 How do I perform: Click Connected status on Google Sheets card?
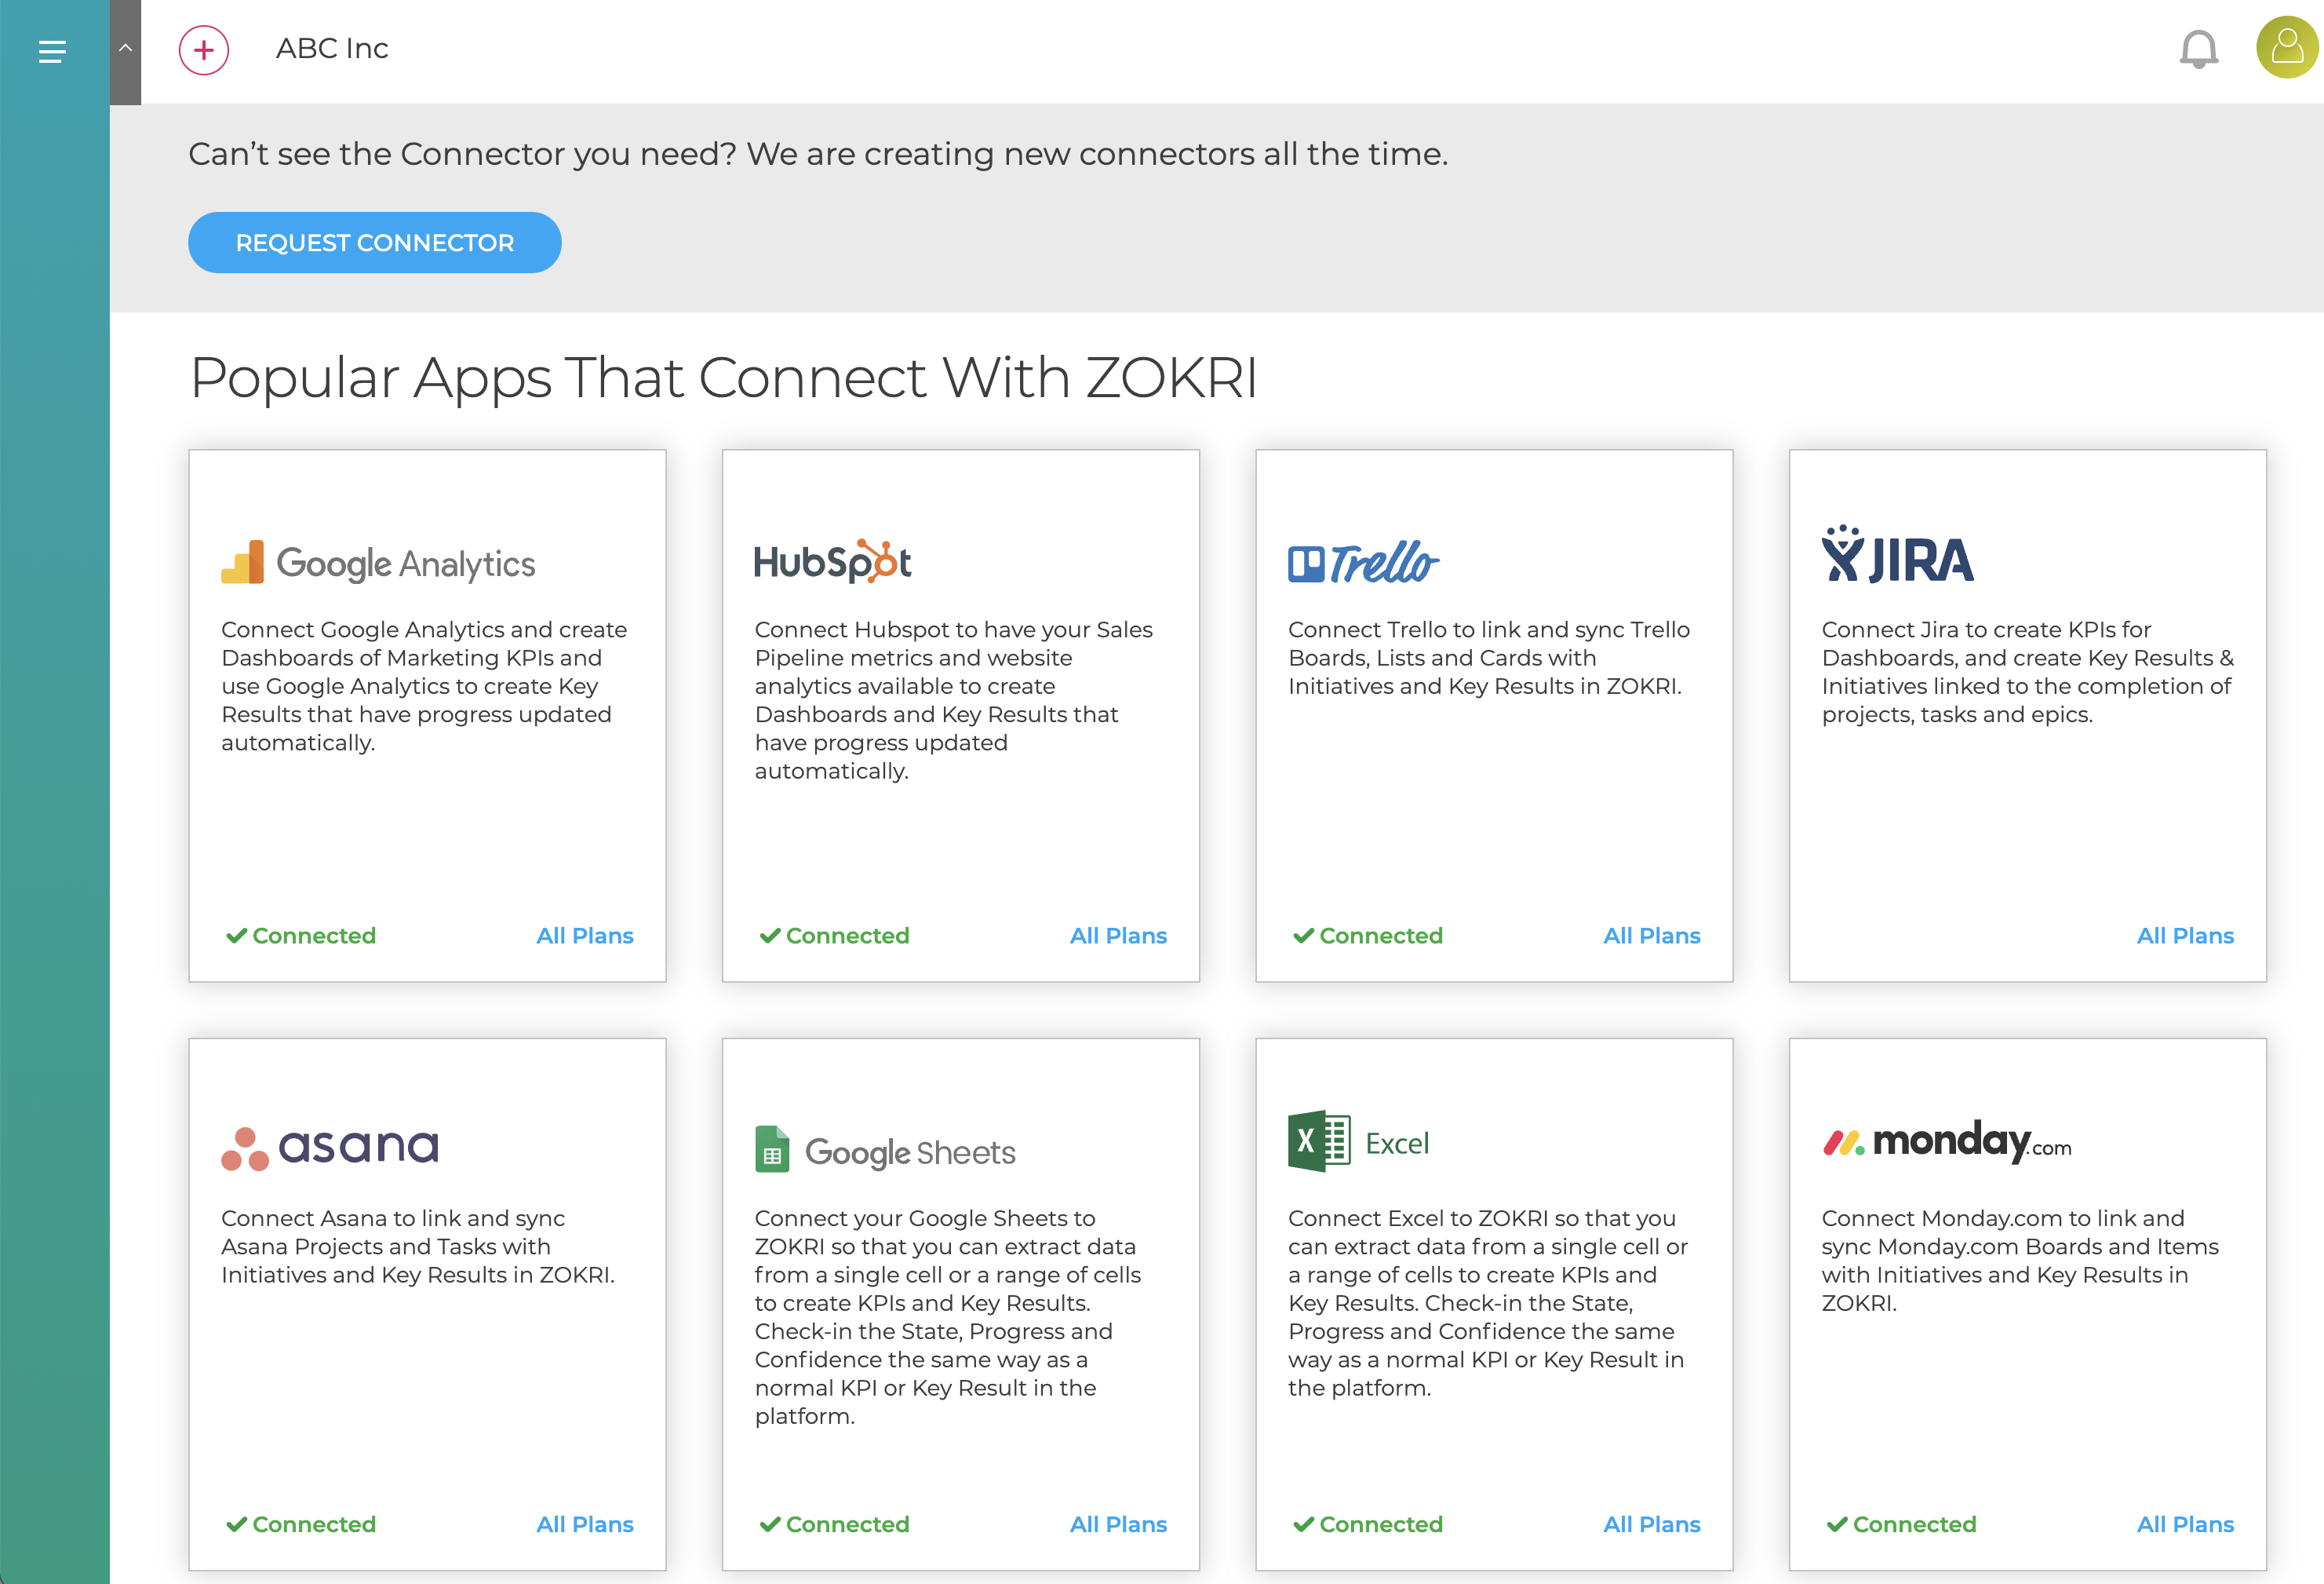[x=834, y=1524]
